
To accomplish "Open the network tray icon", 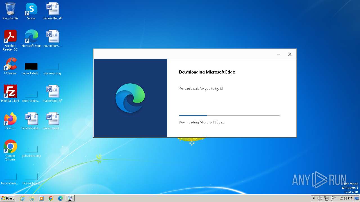I will [x=327, y=198].
